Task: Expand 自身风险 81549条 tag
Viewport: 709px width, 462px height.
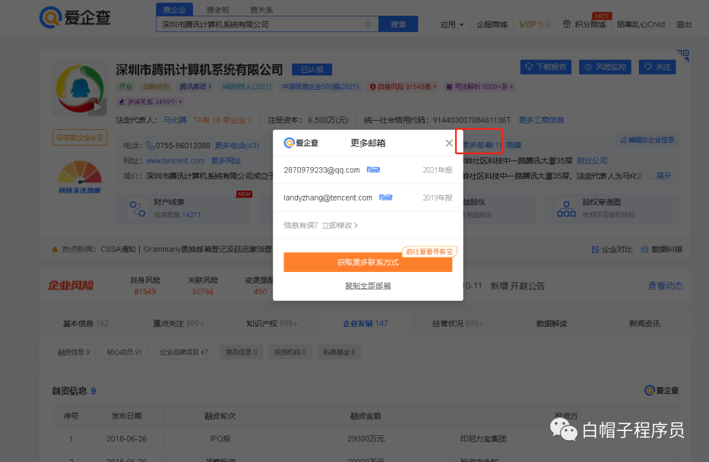Action: [403, 87]
